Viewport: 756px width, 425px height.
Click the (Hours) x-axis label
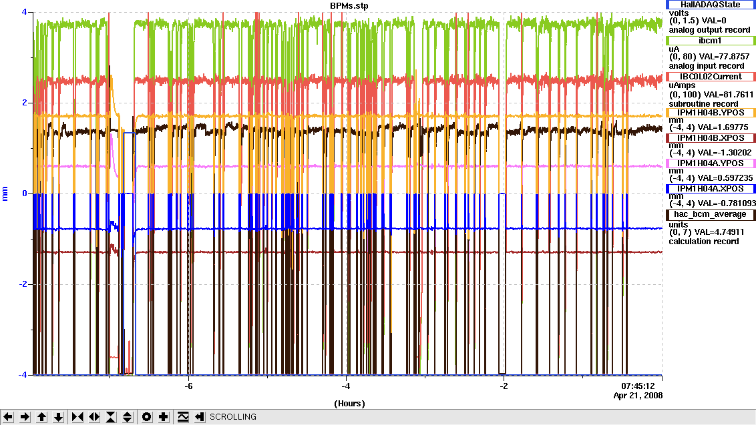point(349,403)
